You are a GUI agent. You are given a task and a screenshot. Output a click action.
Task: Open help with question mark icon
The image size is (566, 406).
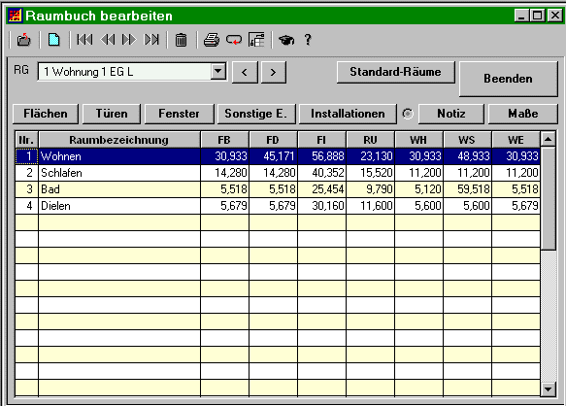[x=308, y=40]
